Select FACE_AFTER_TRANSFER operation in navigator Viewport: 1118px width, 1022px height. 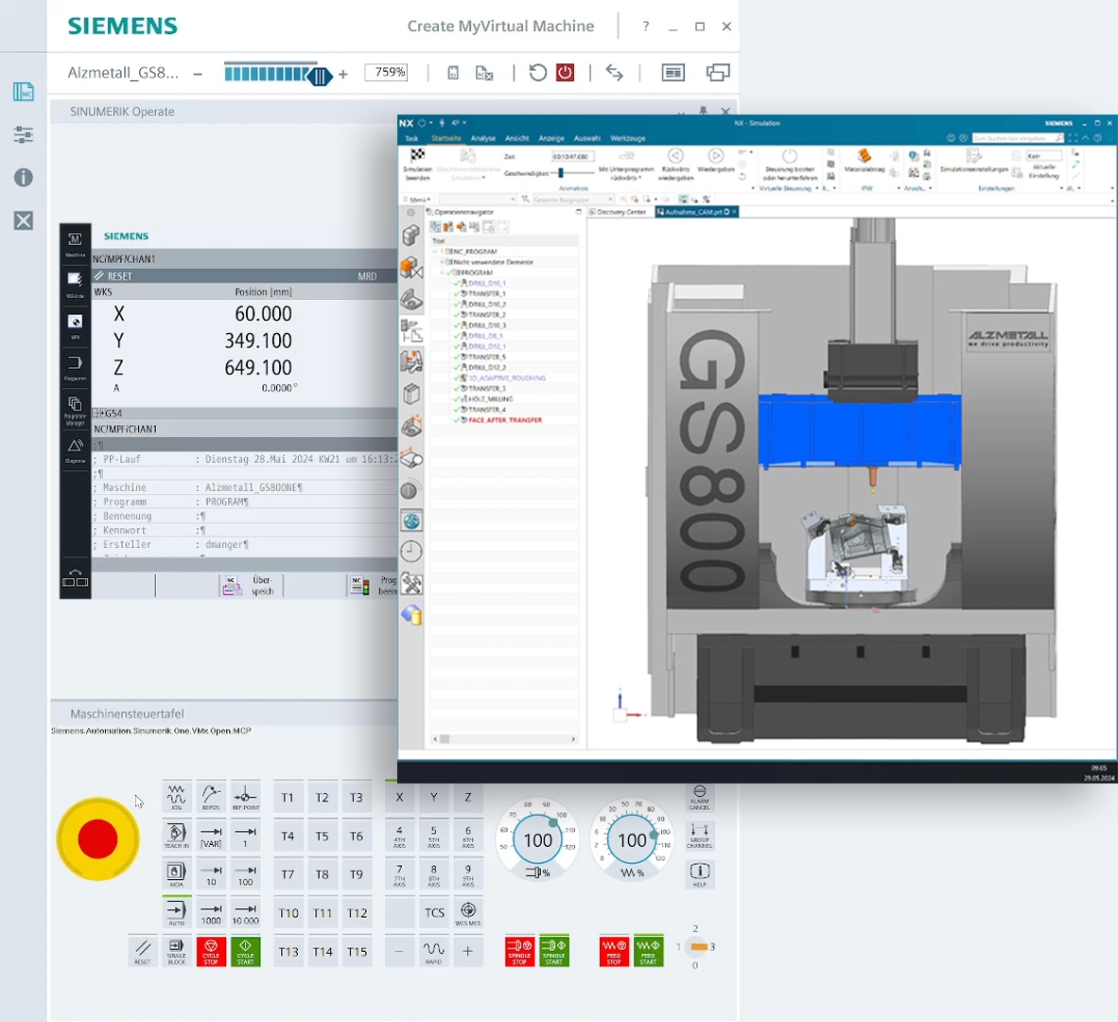tap(505, 420)
